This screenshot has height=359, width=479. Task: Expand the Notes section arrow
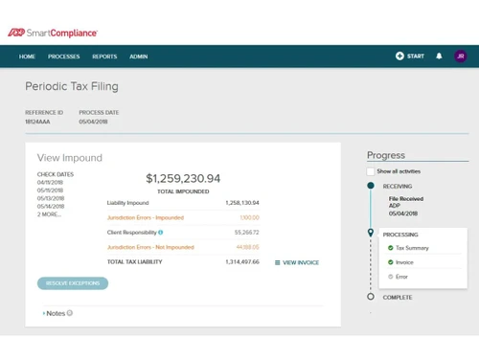[44, 313]
